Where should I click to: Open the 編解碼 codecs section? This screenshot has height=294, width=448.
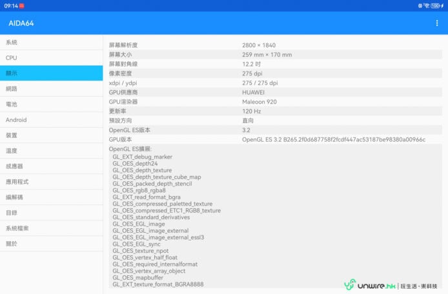pos(52,197)
